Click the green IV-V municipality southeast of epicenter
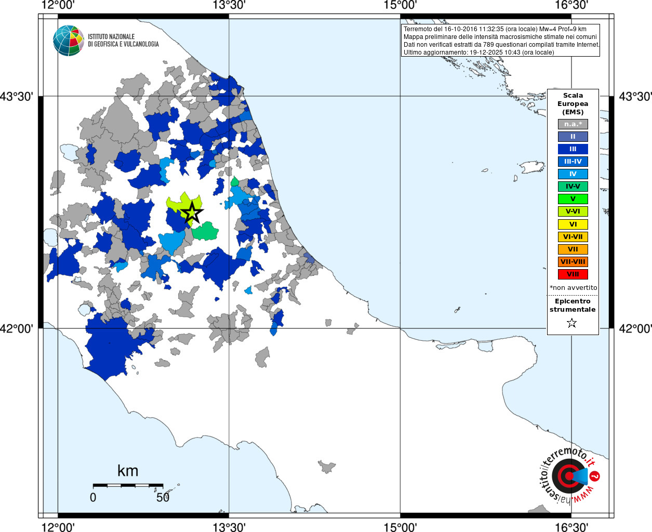 [x=206, y=231]
